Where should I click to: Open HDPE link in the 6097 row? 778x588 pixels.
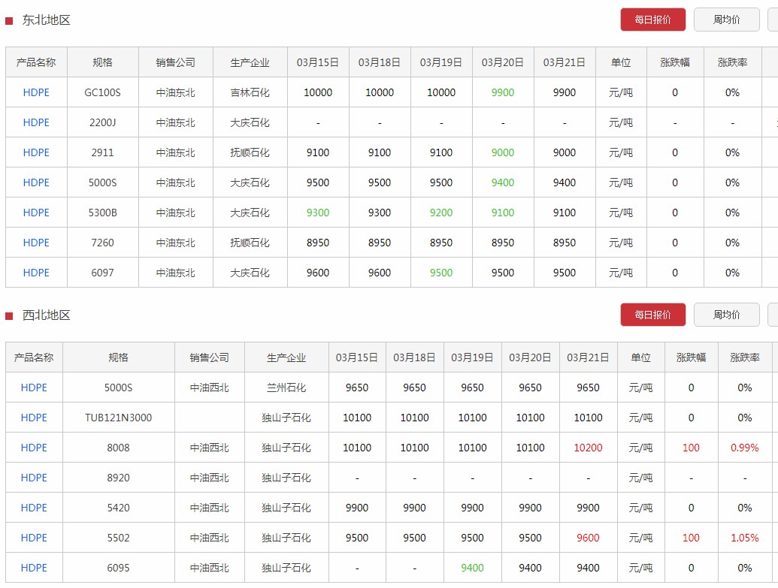36,273
